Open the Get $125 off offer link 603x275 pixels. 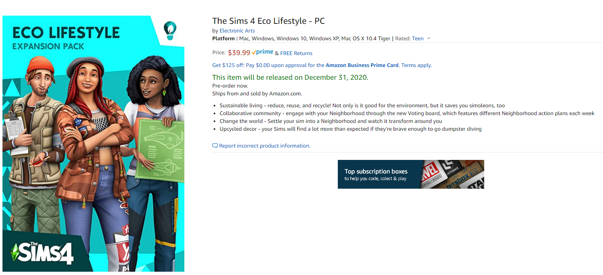[x=269, y=65]
